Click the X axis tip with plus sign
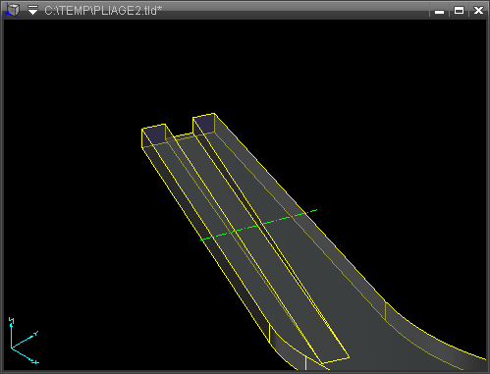490x374 pixels. coord(34,362)
